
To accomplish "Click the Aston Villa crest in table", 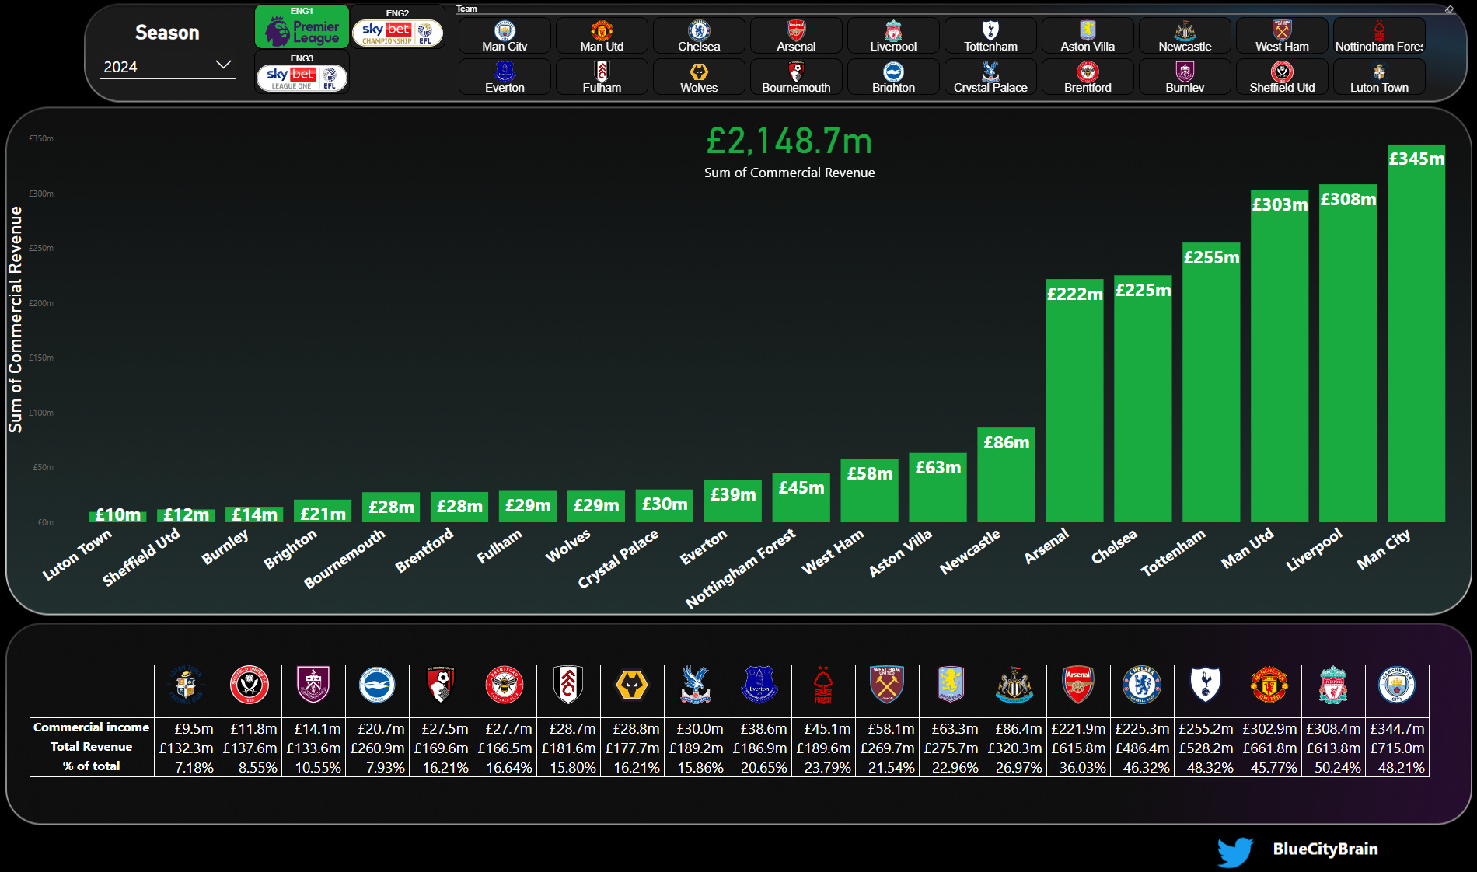I will [951, 685].
